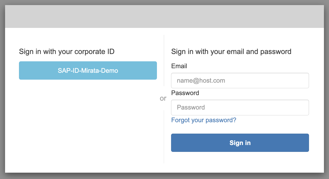Focus the Password input field
This screenshot has height=179, width=329.
tap(240, 107)
